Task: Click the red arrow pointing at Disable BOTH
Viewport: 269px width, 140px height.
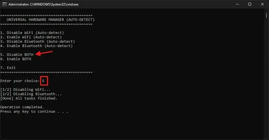Action: 44,53
